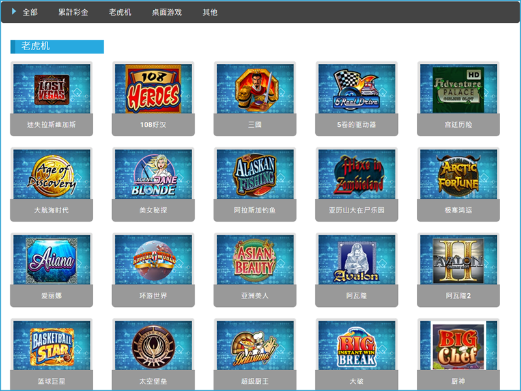Switch to the 累計彩金 tab
521x391 pixels.
(x=73, y=12)
